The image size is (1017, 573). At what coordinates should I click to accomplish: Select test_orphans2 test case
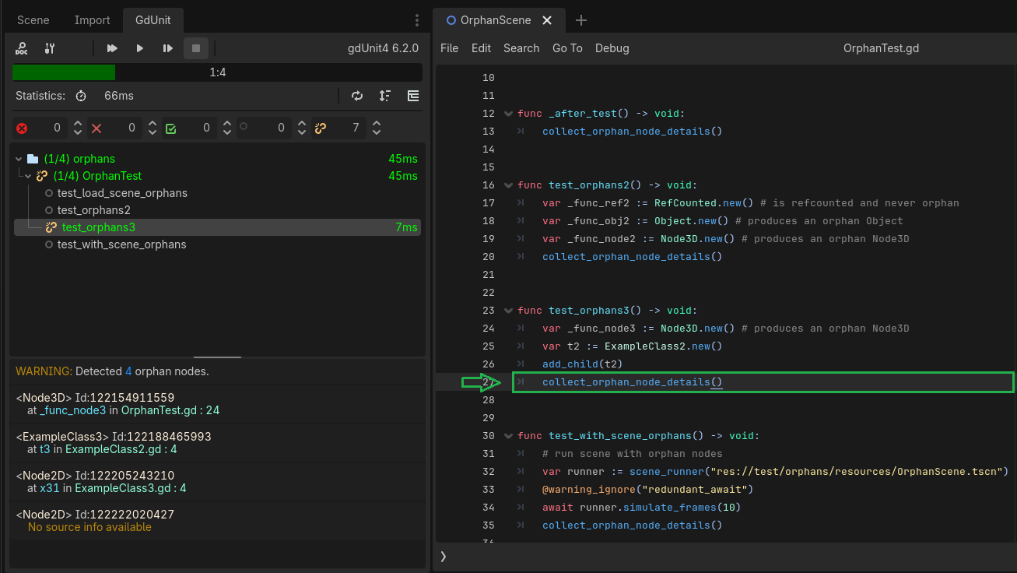click(x=217, y=210)
